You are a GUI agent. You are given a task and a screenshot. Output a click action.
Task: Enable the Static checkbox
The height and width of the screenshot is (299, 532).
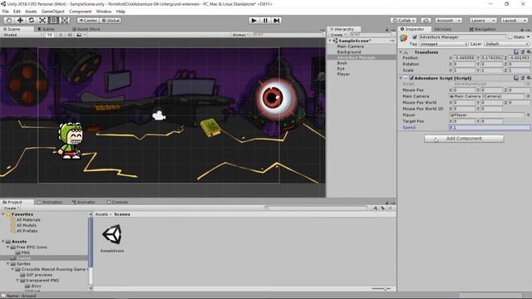(510, 37)
